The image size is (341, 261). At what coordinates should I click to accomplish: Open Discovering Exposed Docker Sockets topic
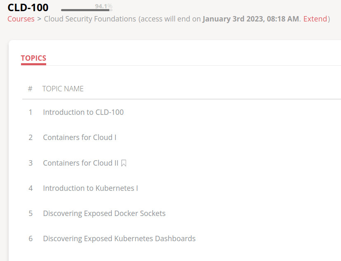tap(104, 214)
